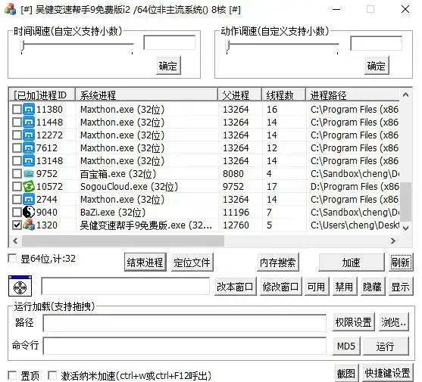Image resolution: width=422 pixels, height=382 pixels.
Task: Click the Maxthon icon for process 11448
Action: (x=29, y=123)
